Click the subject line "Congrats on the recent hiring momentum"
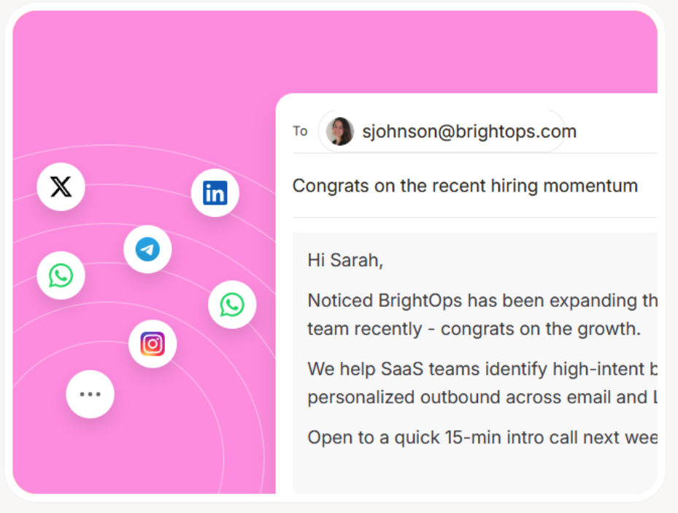This screenshot has height=513, width=678. (466, 186)
